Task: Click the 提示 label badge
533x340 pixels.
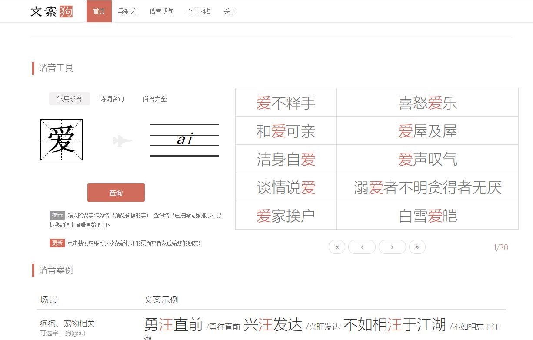Action: coord(57,214)
